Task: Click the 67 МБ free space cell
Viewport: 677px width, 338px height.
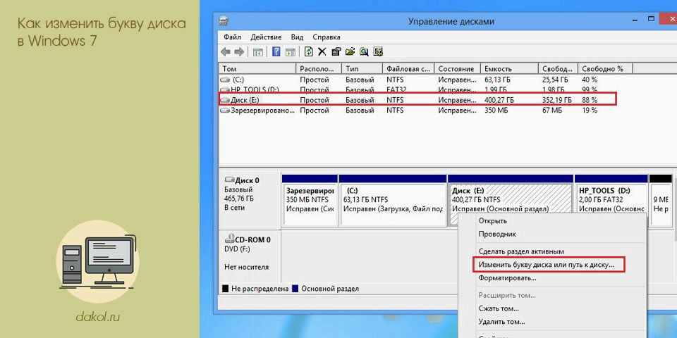Action: click(x=552, y=111)
